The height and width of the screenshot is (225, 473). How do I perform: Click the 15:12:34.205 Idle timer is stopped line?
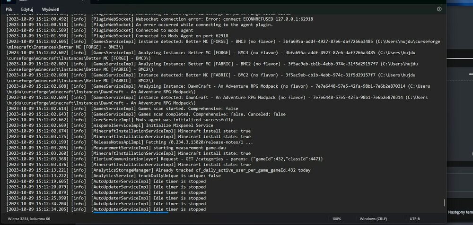point(106,209)
